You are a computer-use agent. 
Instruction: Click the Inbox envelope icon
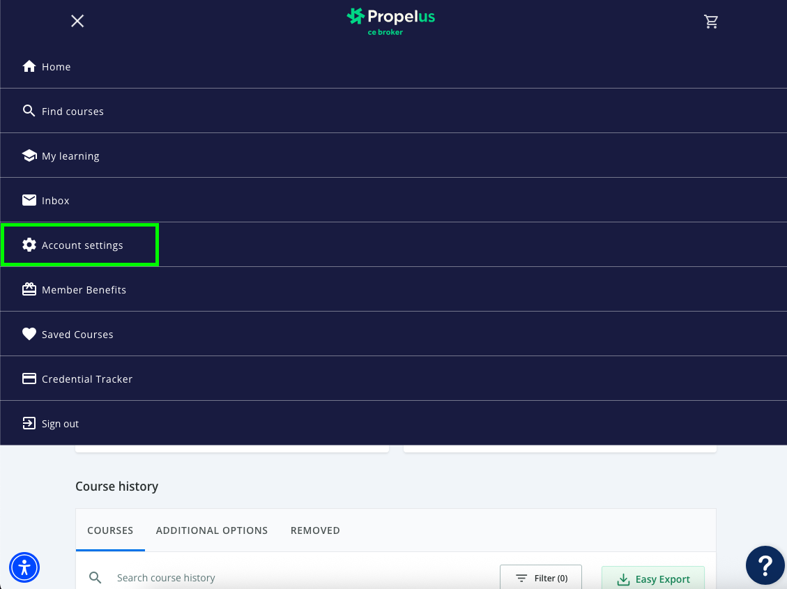point(29,201)
